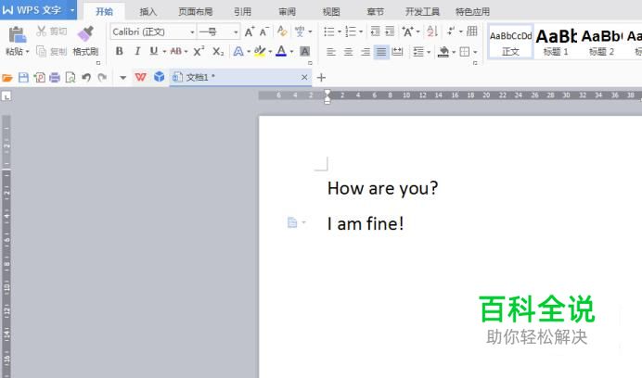Apply yellow highlight color
The width and height of the screenshot is (642, 378).
click(260, 52)
